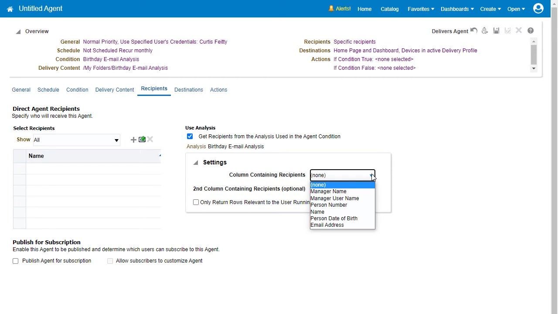The image size is (558, 314).
Task: Open the Create menu
Action: [490, 9]
